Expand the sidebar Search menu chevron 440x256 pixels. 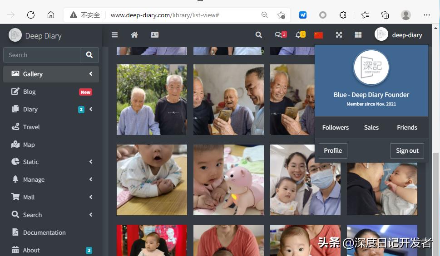(91, 215)
